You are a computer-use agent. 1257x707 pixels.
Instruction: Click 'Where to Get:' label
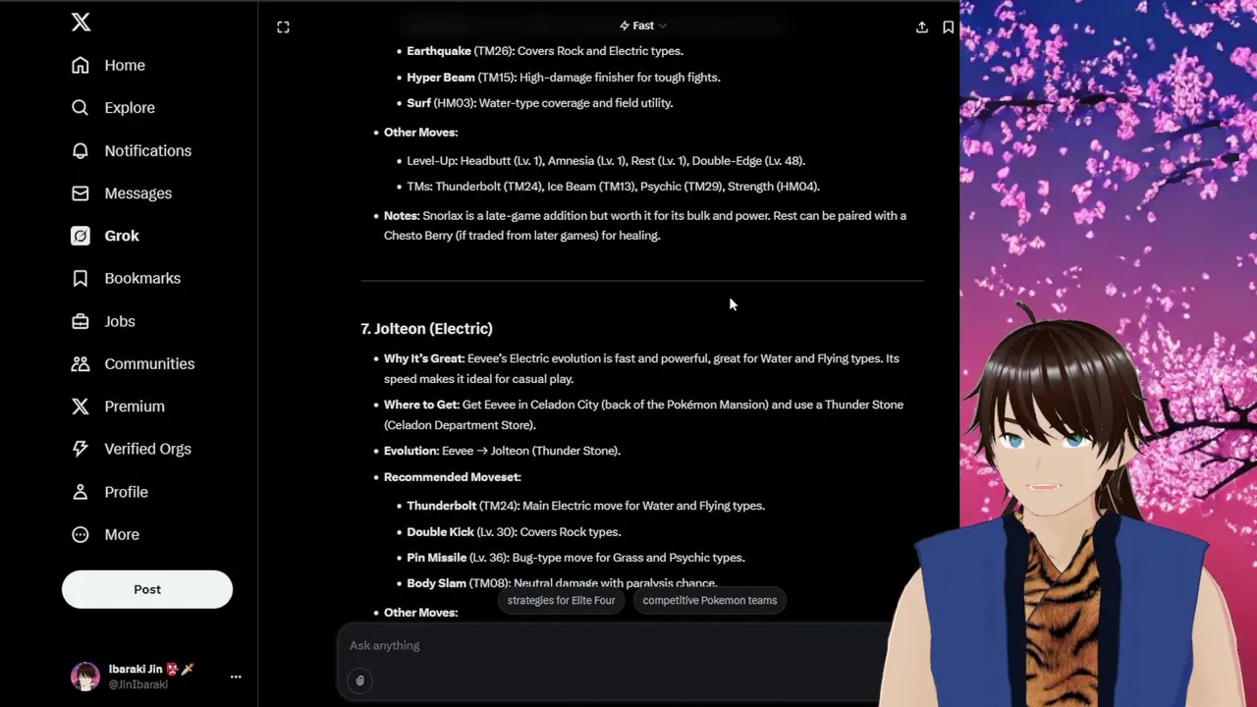point(421,405)
